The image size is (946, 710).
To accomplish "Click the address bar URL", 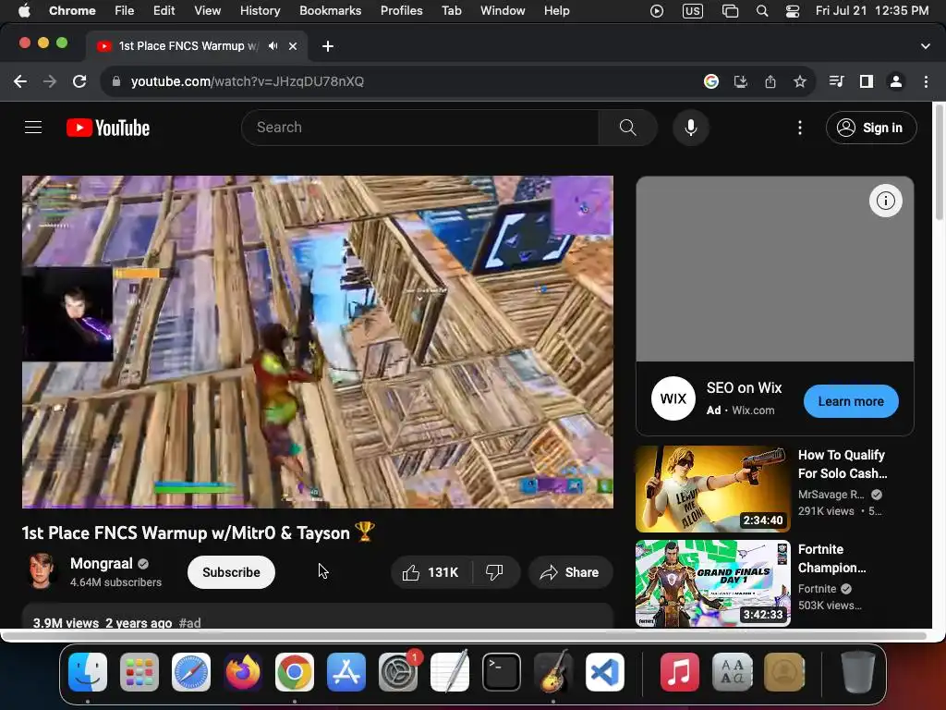I will click(x=248, y=81).
